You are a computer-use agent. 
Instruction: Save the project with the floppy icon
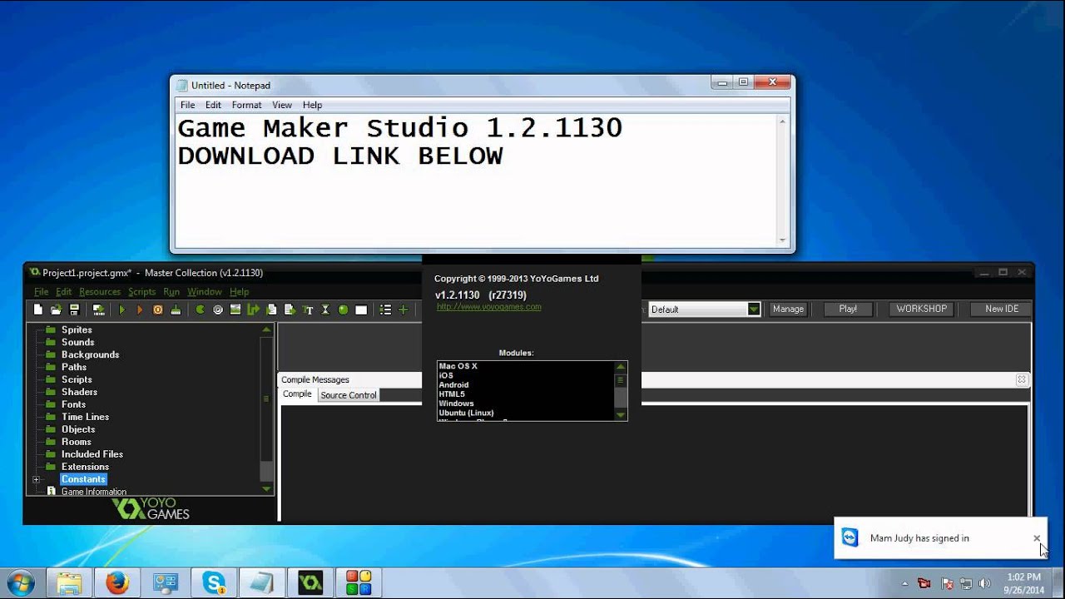(x=74, y=309)
